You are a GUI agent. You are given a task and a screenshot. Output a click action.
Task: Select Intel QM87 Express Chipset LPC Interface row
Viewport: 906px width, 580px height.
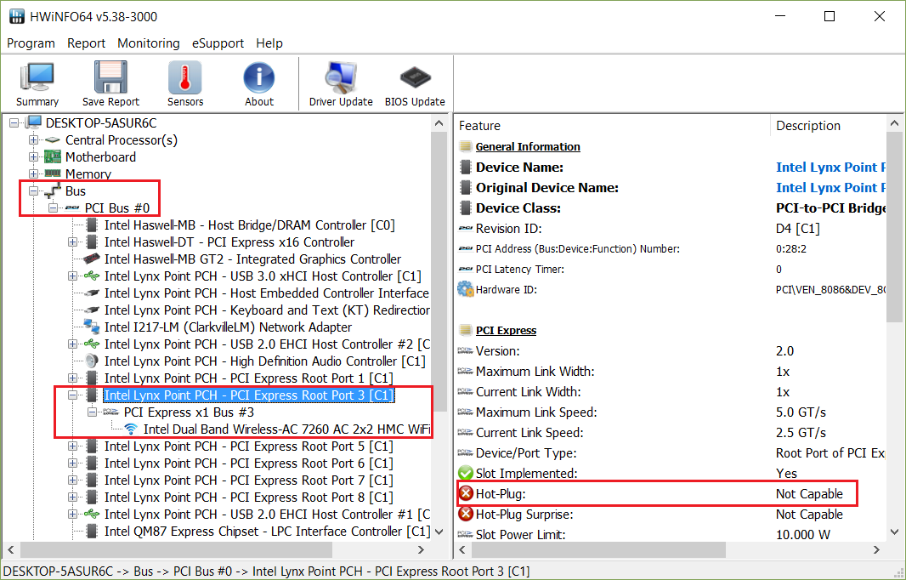tap(267, 531)
